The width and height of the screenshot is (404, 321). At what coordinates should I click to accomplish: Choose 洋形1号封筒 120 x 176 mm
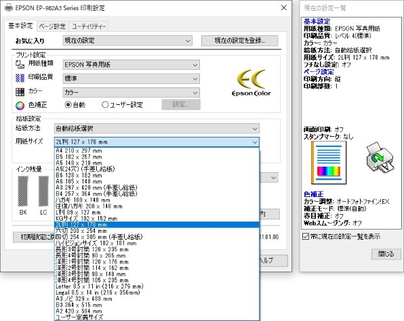point(157,262)
